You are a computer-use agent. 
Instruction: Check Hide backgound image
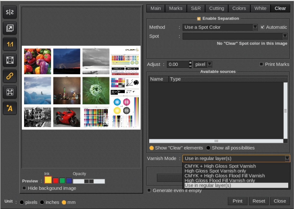tap(24, 188)
